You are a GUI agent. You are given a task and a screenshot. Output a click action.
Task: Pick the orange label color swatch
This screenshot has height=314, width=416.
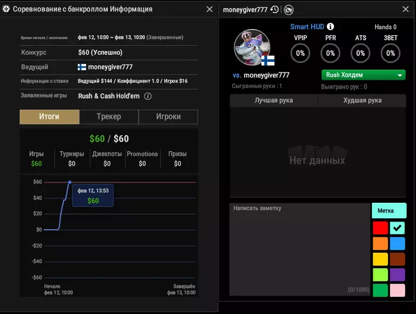(x=380, y=243)
